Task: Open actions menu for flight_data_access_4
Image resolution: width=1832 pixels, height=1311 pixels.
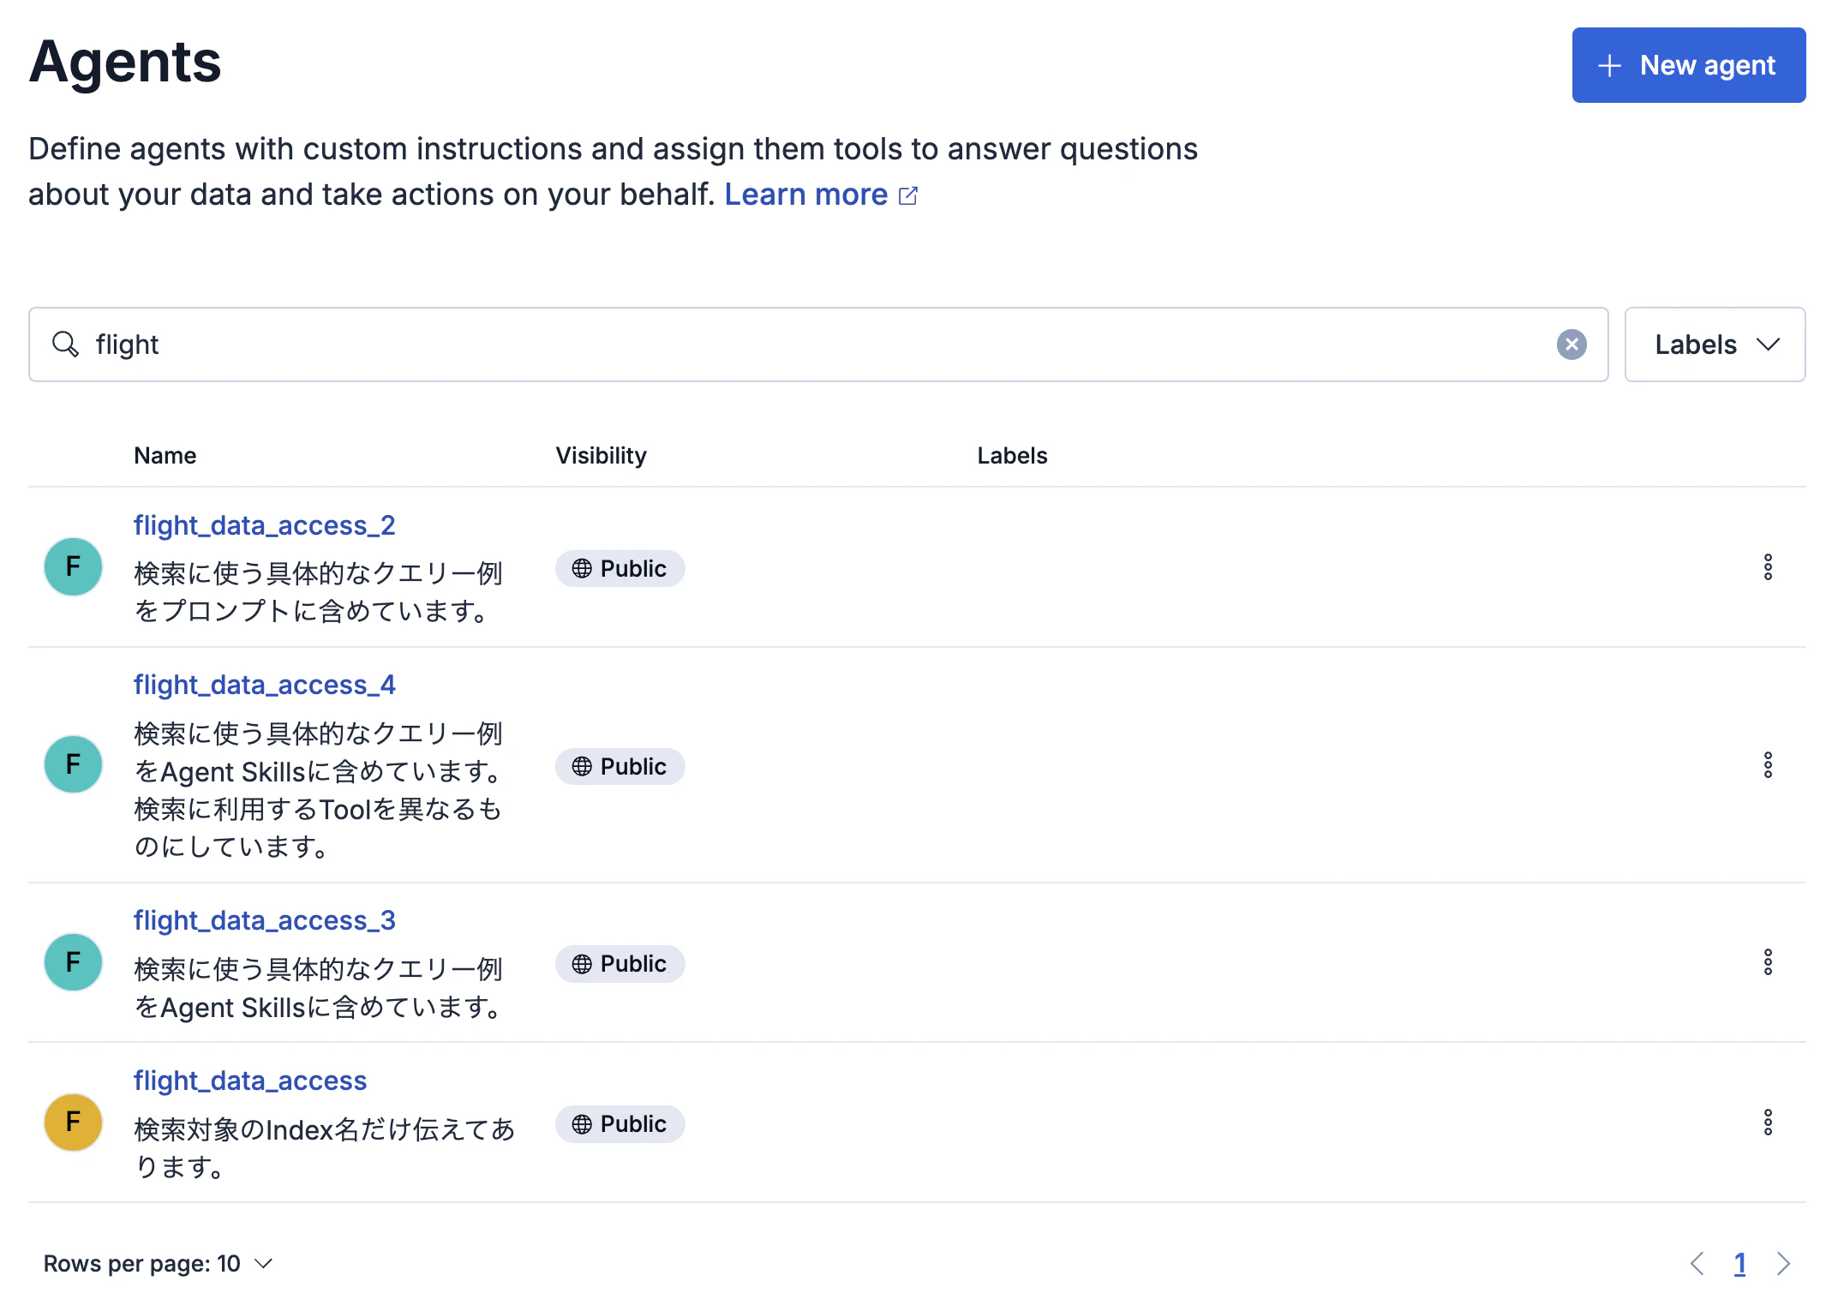Action: (1767, 765)
